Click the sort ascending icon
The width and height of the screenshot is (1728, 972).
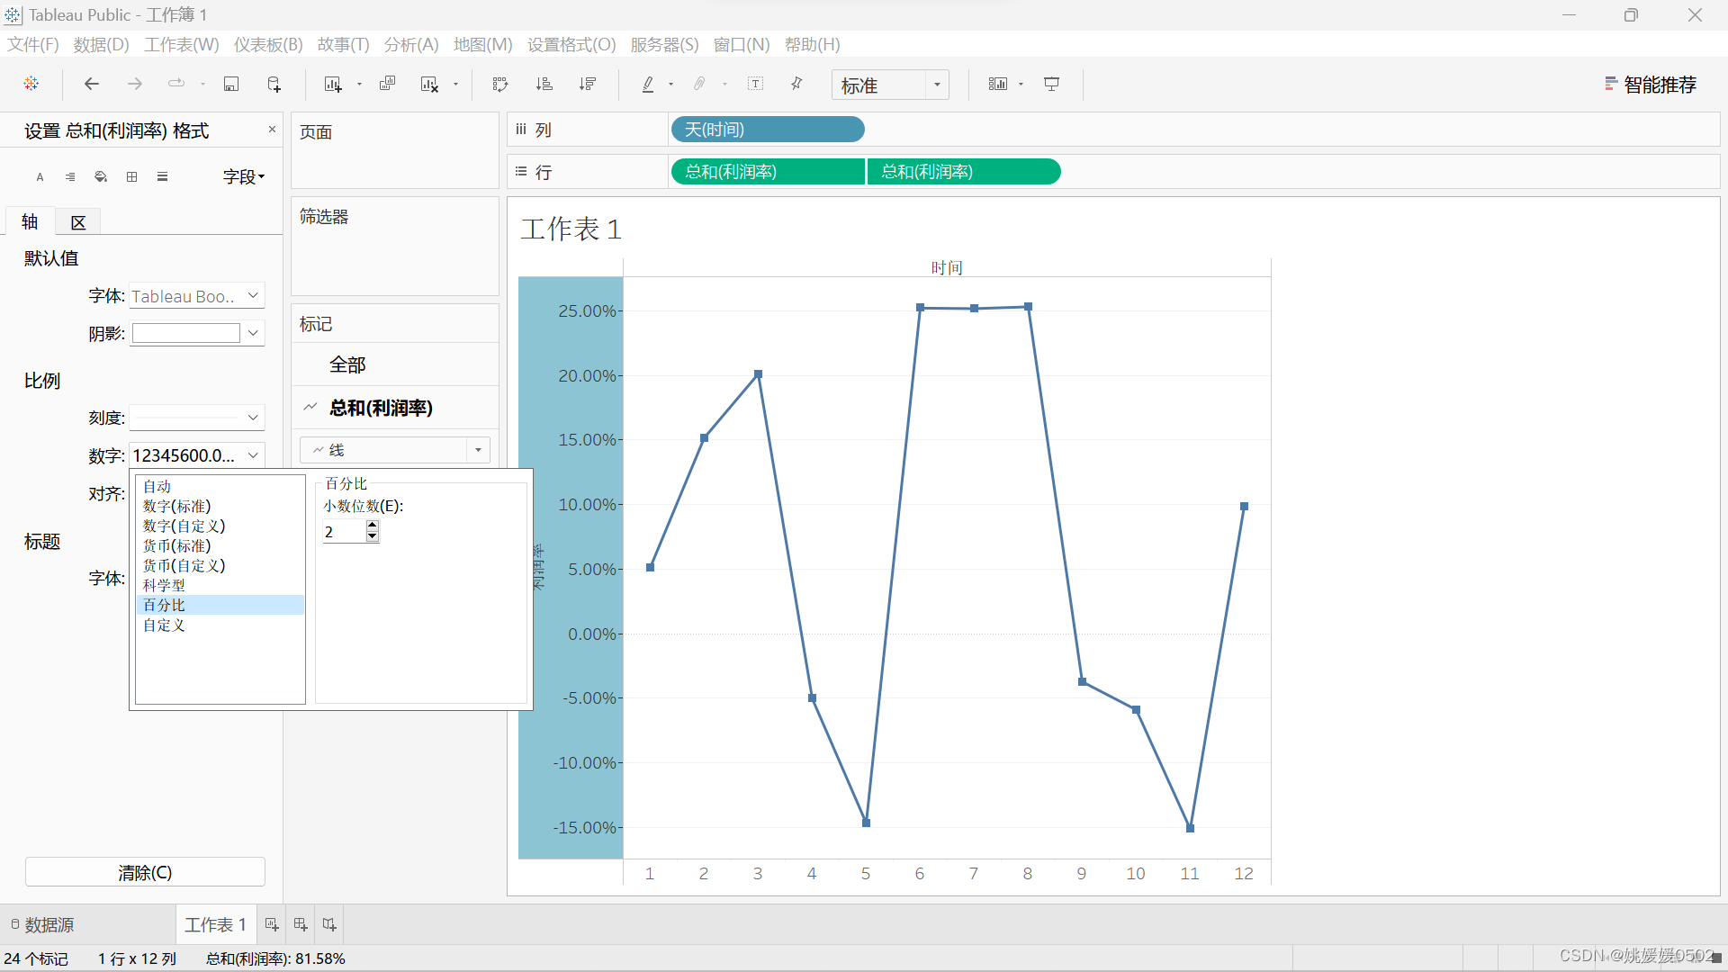click(544, 84)
